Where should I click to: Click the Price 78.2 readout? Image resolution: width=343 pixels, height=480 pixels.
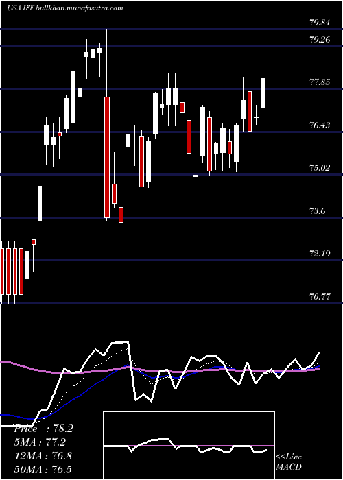tap(43, 429)
